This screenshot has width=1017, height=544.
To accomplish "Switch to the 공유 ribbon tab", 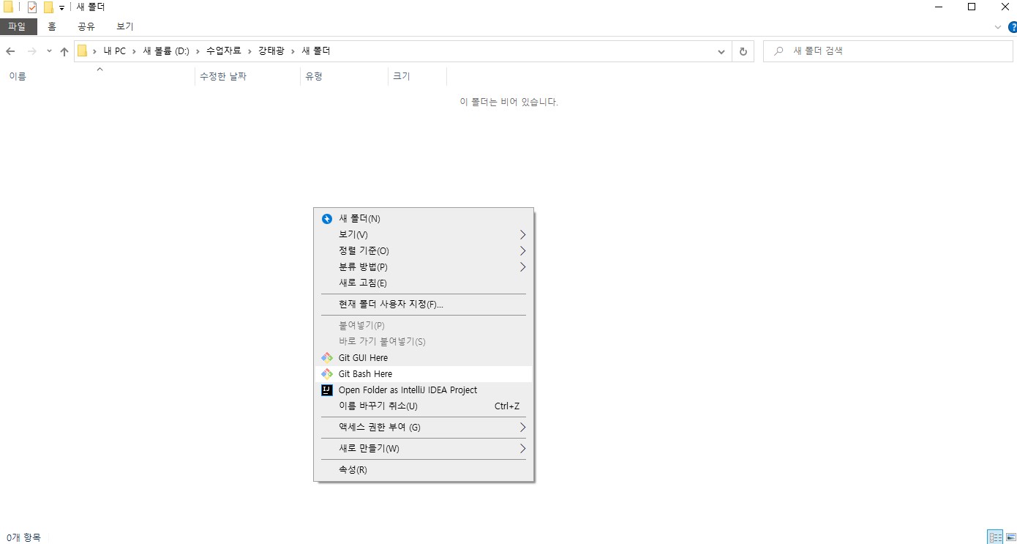I will click(x=86, y=26).
